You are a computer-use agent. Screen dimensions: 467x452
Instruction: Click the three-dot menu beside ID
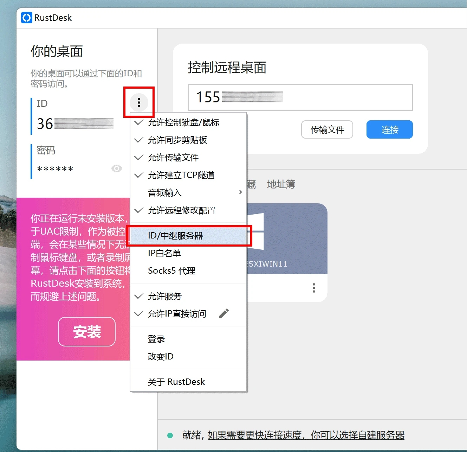click(139, 102)
